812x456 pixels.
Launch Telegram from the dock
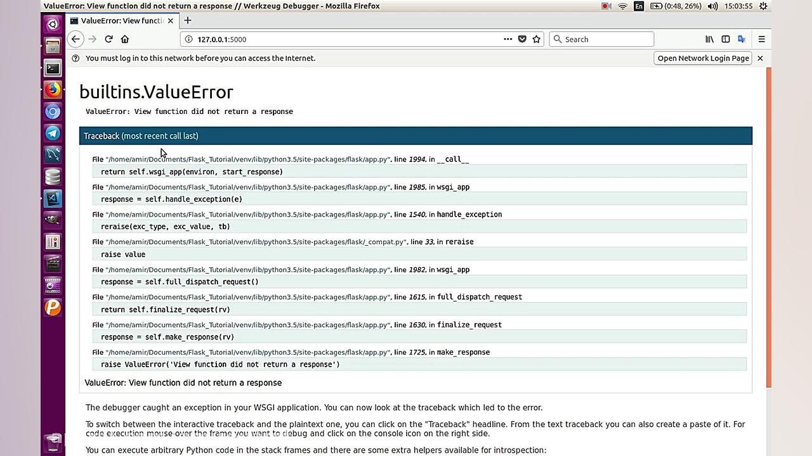pyautogui.click(x=53, y=133)
